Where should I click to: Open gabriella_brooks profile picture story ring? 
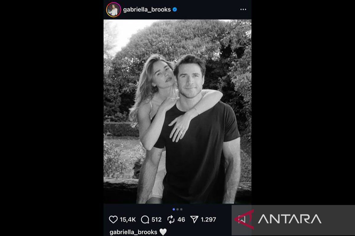[x=114, y=10]
